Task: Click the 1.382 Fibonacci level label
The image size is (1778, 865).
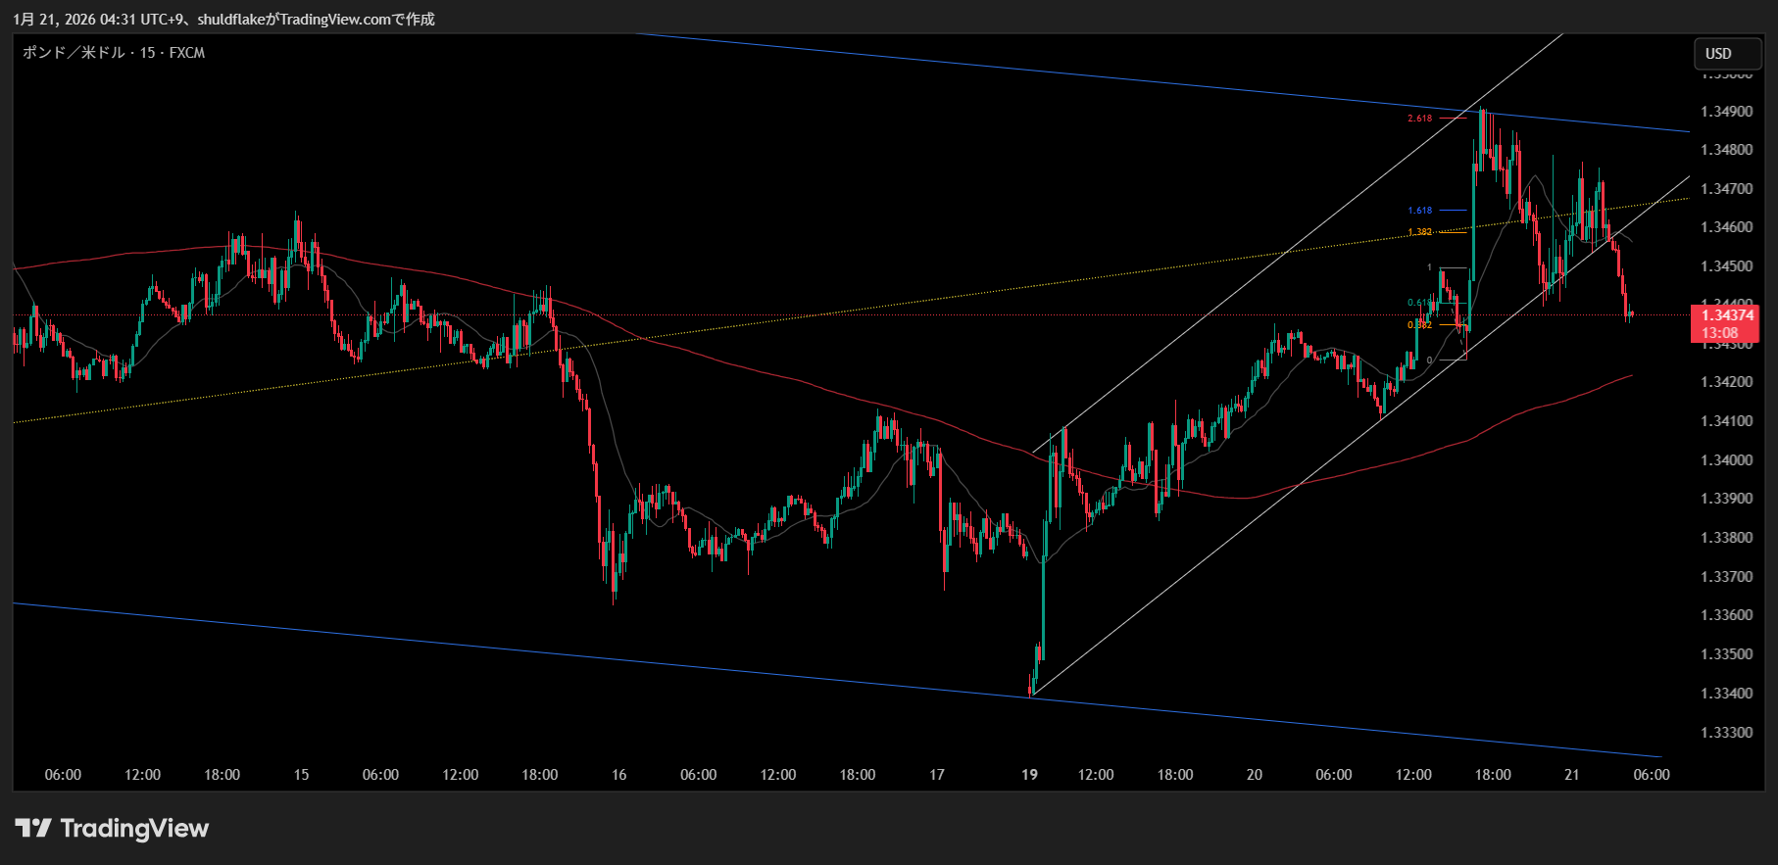Action: 1419,232
